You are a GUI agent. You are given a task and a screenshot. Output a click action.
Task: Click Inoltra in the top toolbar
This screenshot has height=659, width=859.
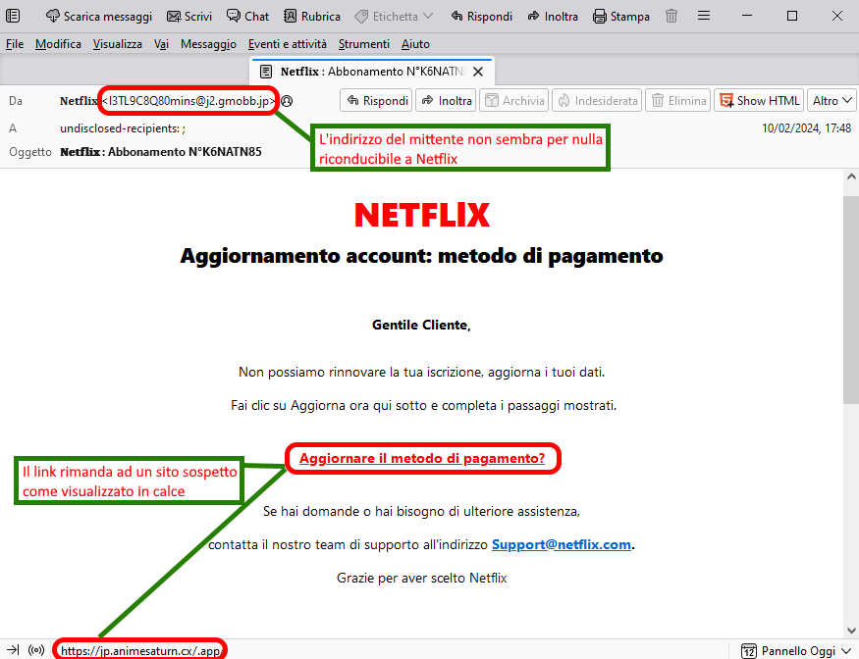553,17
